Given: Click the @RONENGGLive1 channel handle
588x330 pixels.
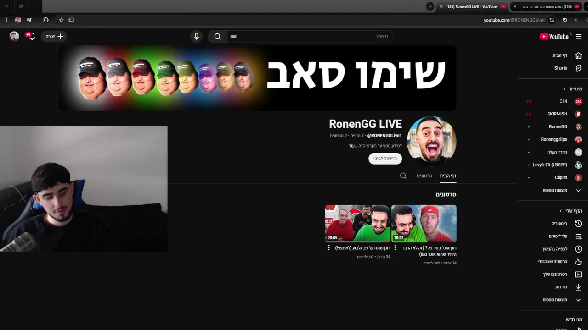Looking at the screenshot, I should point(384,136).
